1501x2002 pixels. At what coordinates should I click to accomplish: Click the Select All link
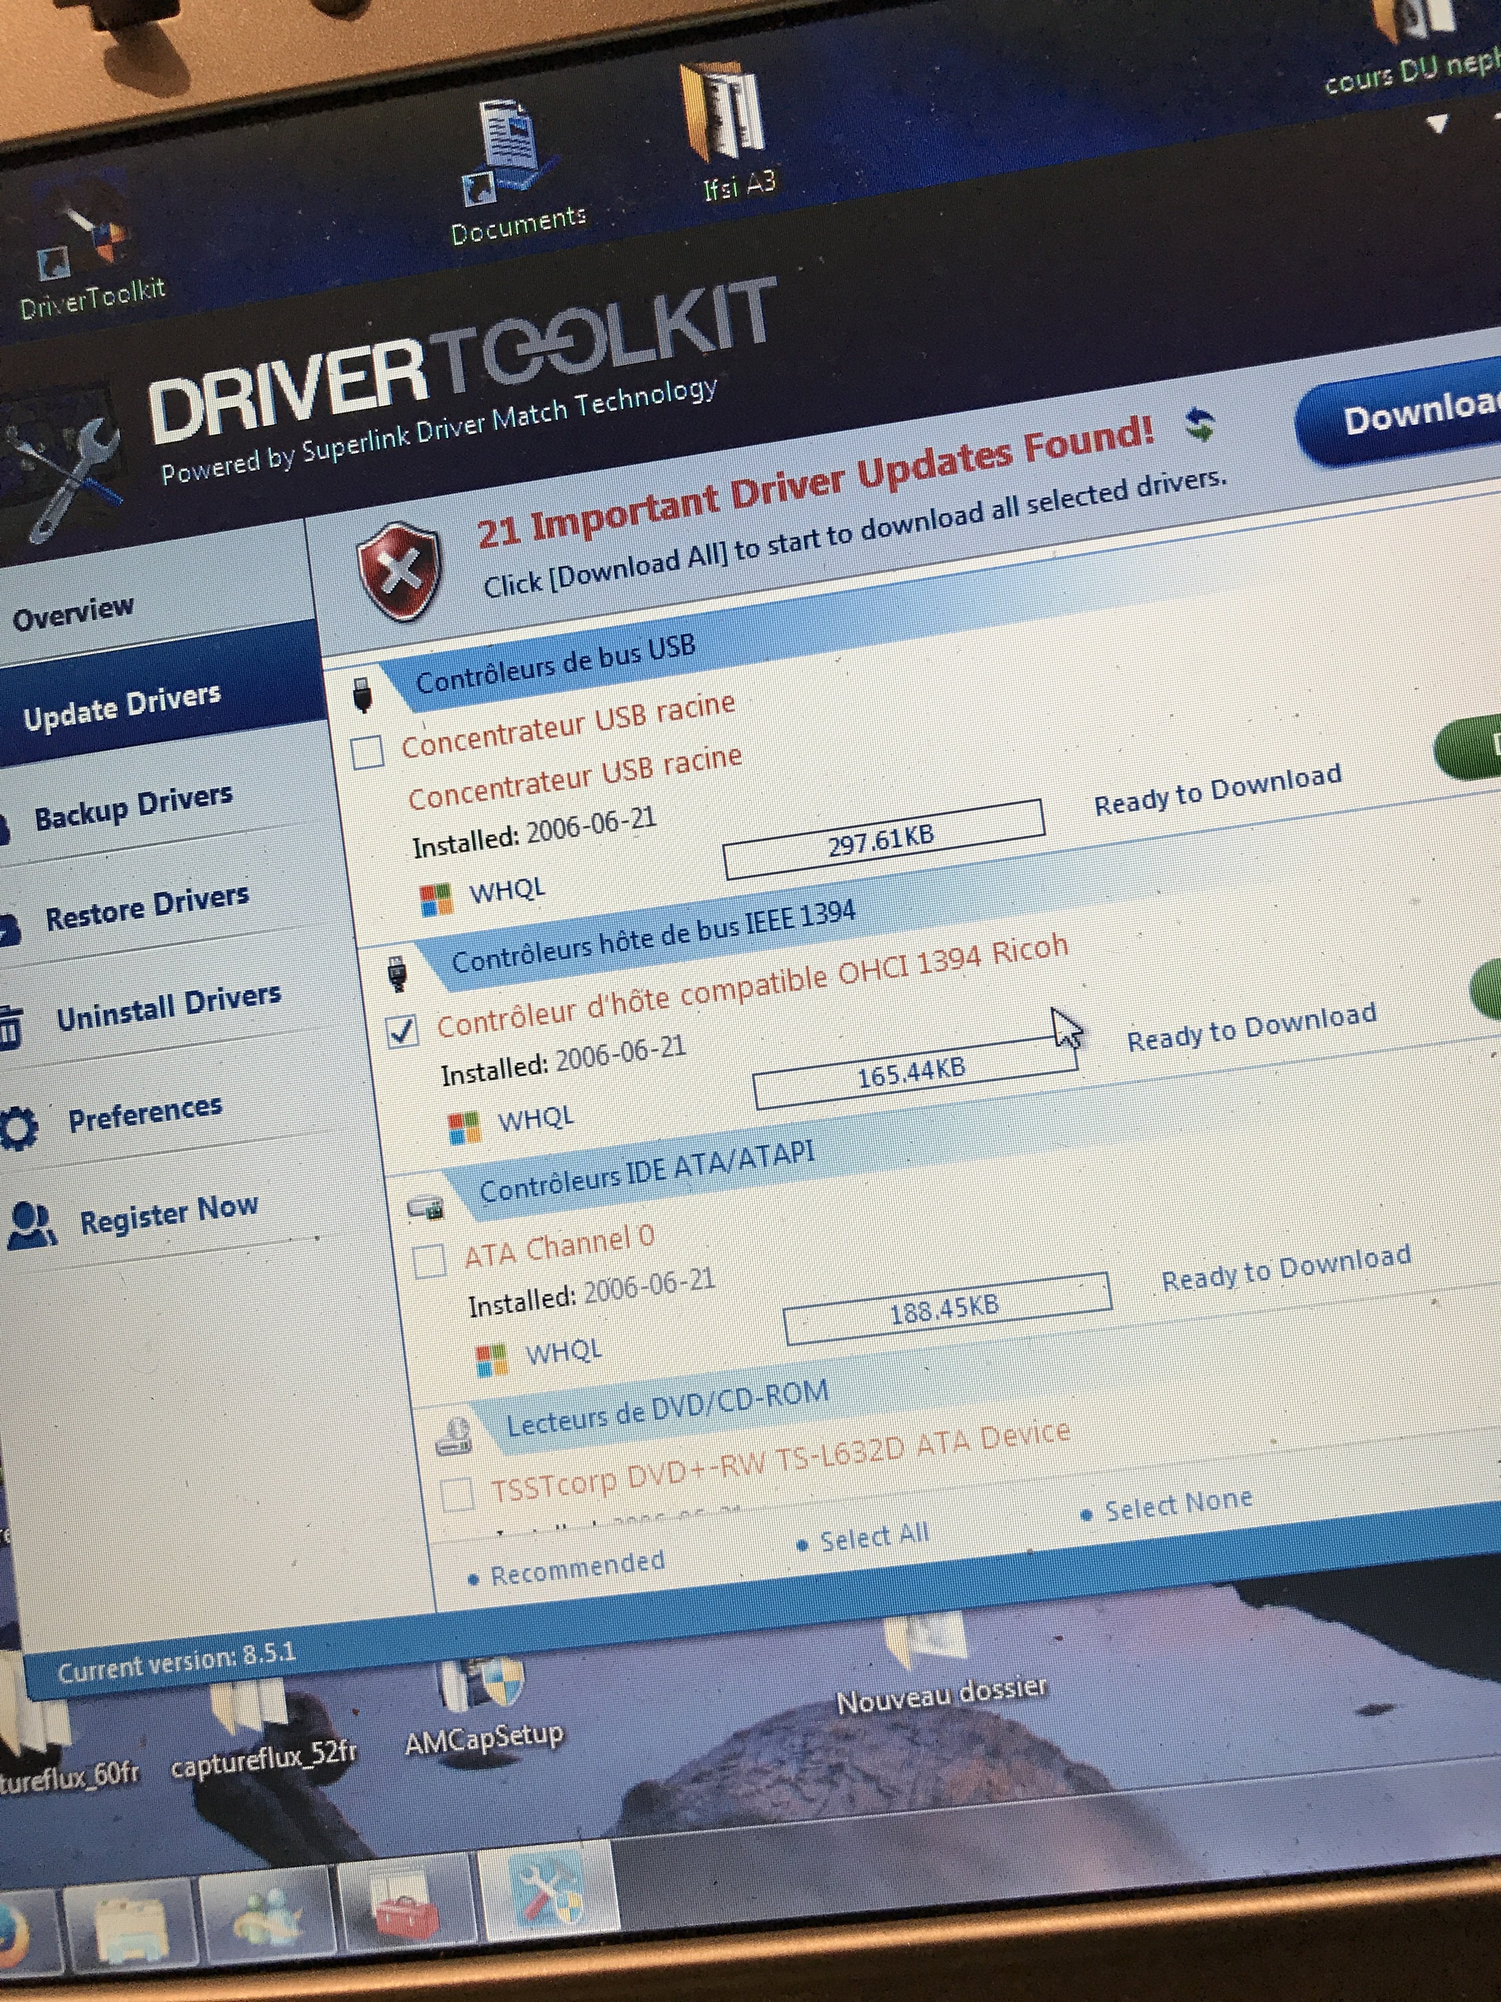pos(873,1536)
